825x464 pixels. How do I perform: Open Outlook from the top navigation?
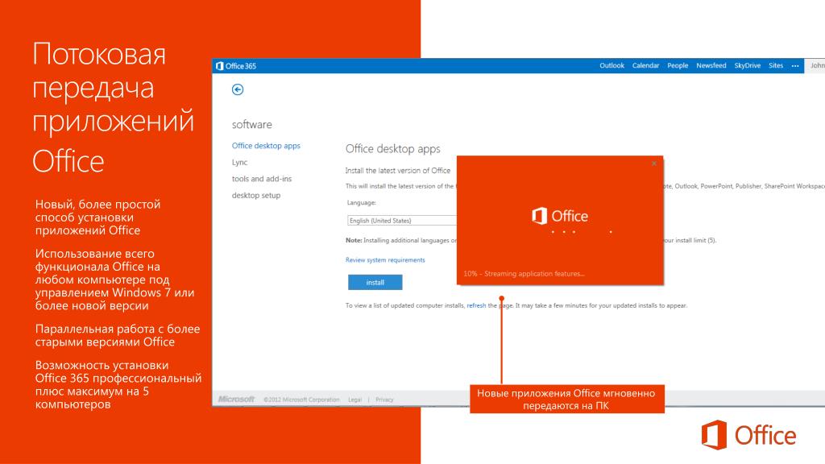(612, 66)
